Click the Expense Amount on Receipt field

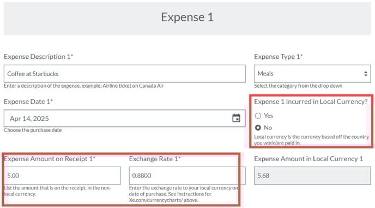(62, 175)
